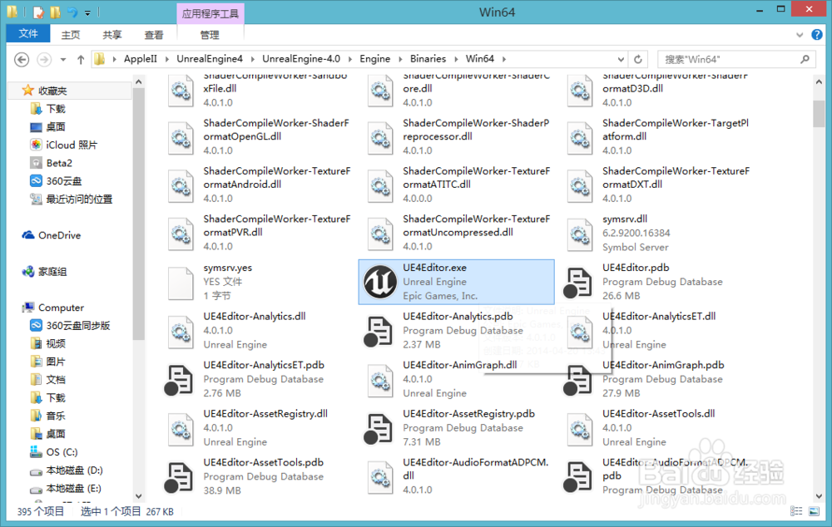
Task: Navigate to UnrealEngine-4.0 in breadcrumb
Action: tap(301, 59)
